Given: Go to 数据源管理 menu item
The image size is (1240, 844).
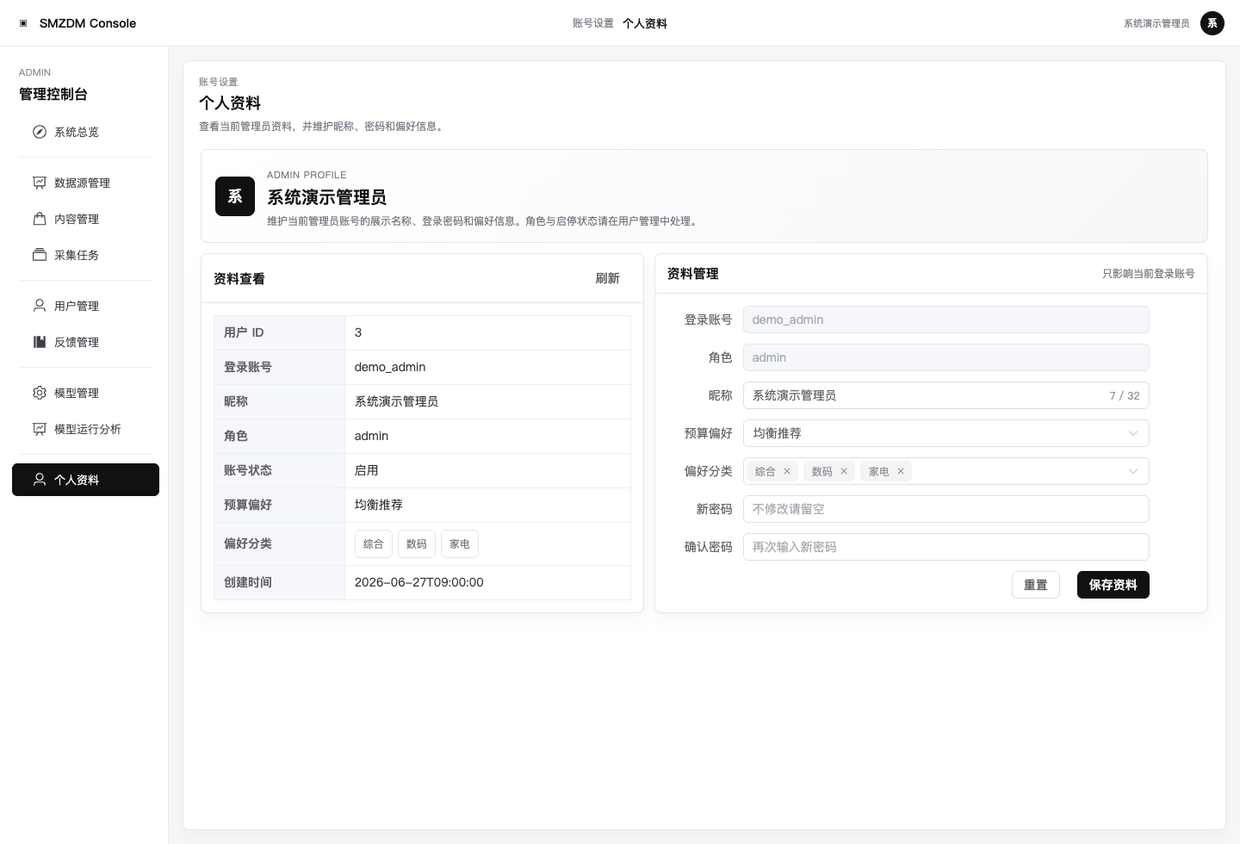Looking at the screenshot, I should [85, 183].
